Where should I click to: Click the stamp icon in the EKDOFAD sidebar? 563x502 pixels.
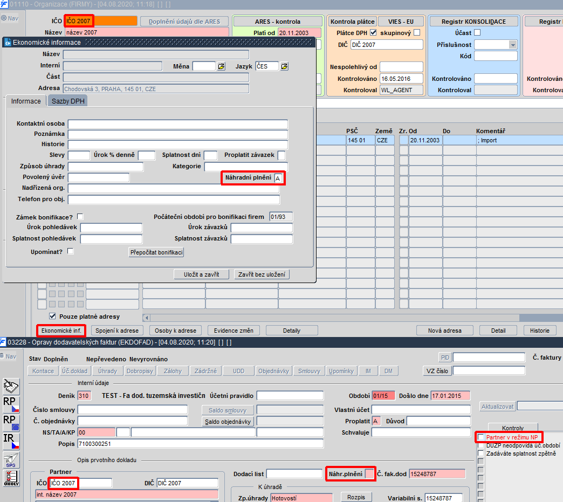coord(11,387)
